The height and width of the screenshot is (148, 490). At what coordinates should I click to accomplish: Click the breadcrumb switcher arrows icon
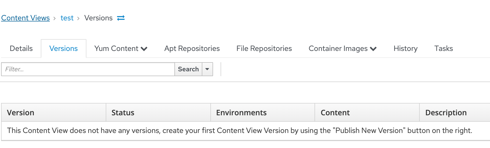(121, 18)
